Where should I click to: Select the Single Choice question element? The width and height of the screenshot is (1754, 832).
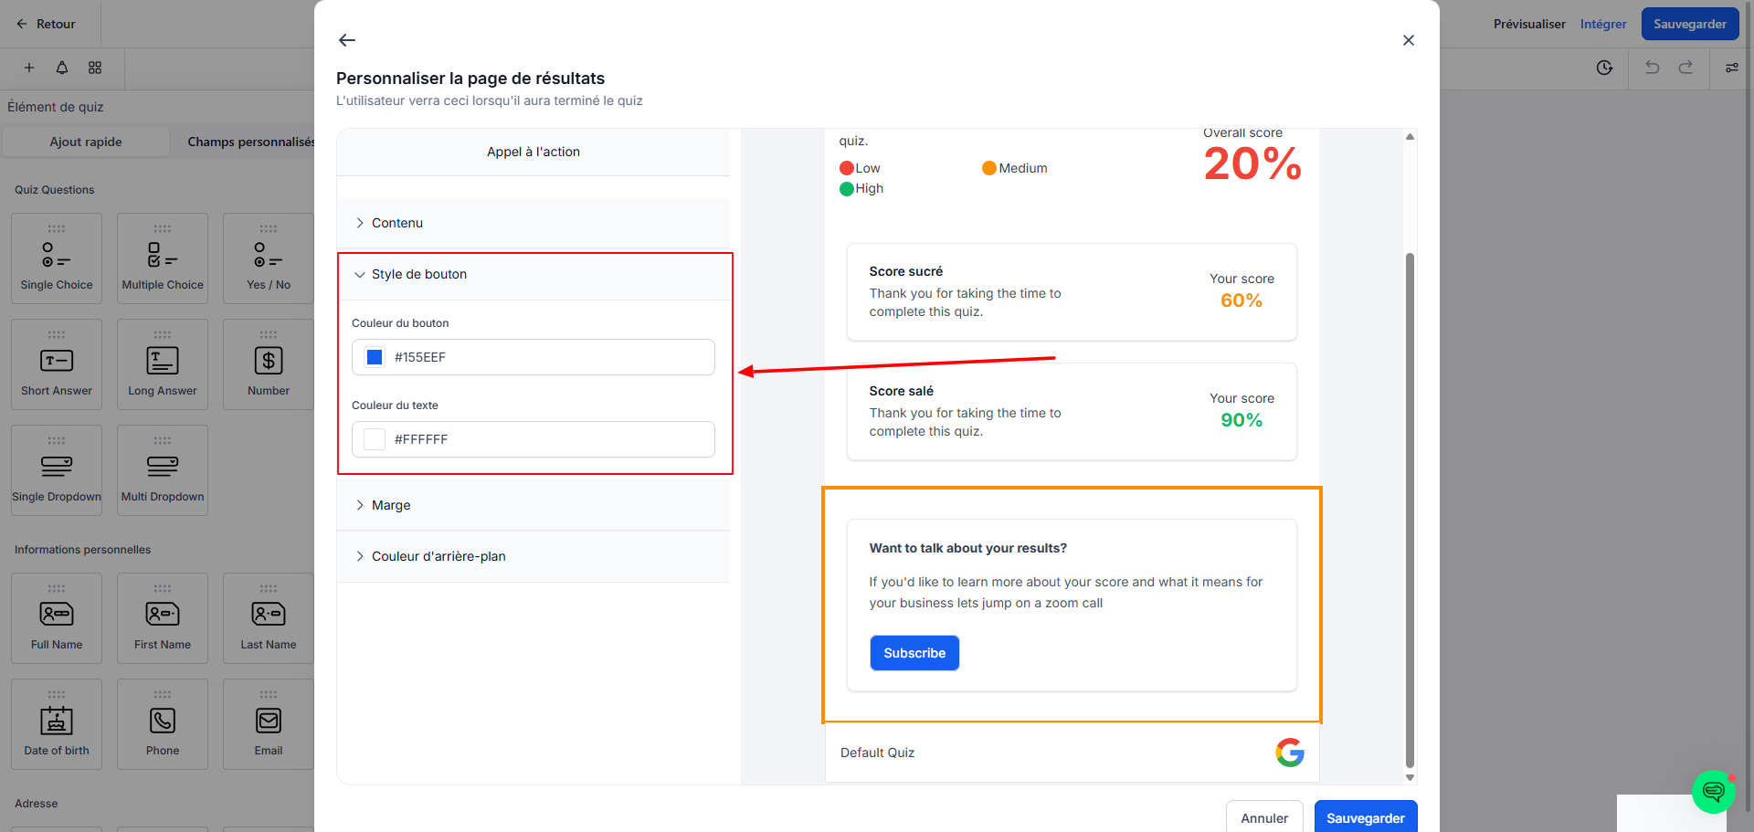(57, 258)
